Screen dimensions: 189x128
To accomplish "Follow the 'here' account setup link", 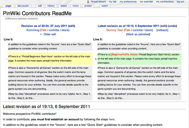I will [112, 119].
